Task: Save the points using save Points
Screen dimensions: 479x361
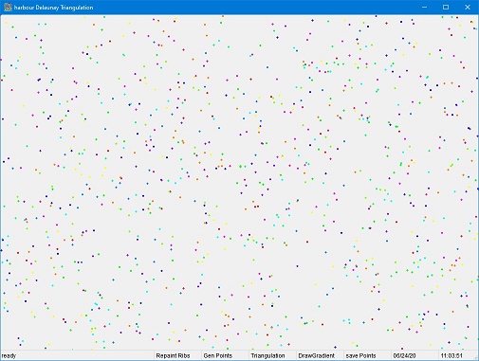Action: 360,355
